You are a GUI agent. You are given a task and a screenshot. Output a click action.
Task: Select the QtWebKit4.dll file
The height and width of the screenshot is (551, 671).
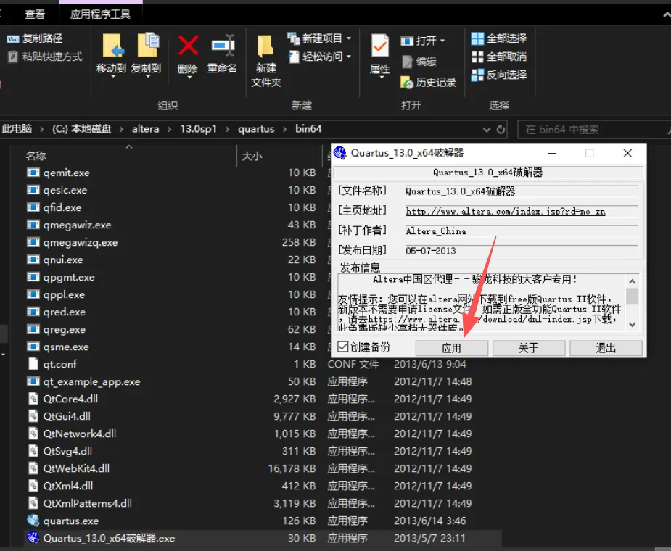click(x=76, y=468)
